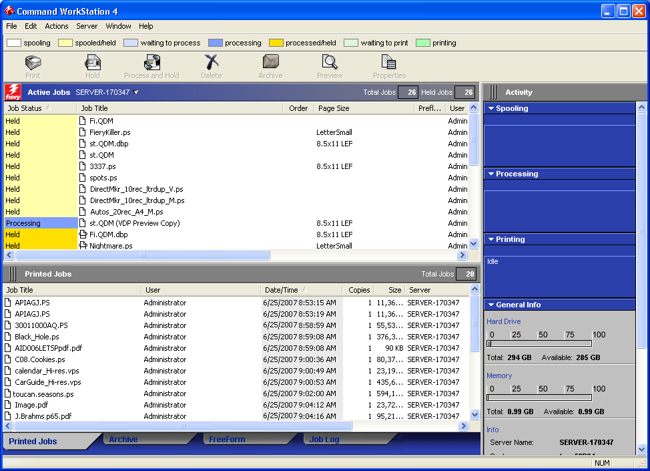
Task: Select the J.Brahms p65.pdf printed job
Action: 236,416
